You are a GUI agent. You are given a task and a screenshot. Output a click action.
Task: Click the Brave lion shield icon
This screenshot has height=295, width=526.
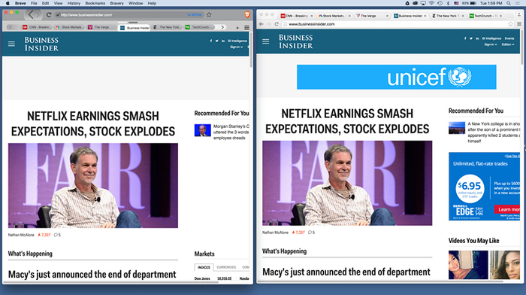point(247,14)
